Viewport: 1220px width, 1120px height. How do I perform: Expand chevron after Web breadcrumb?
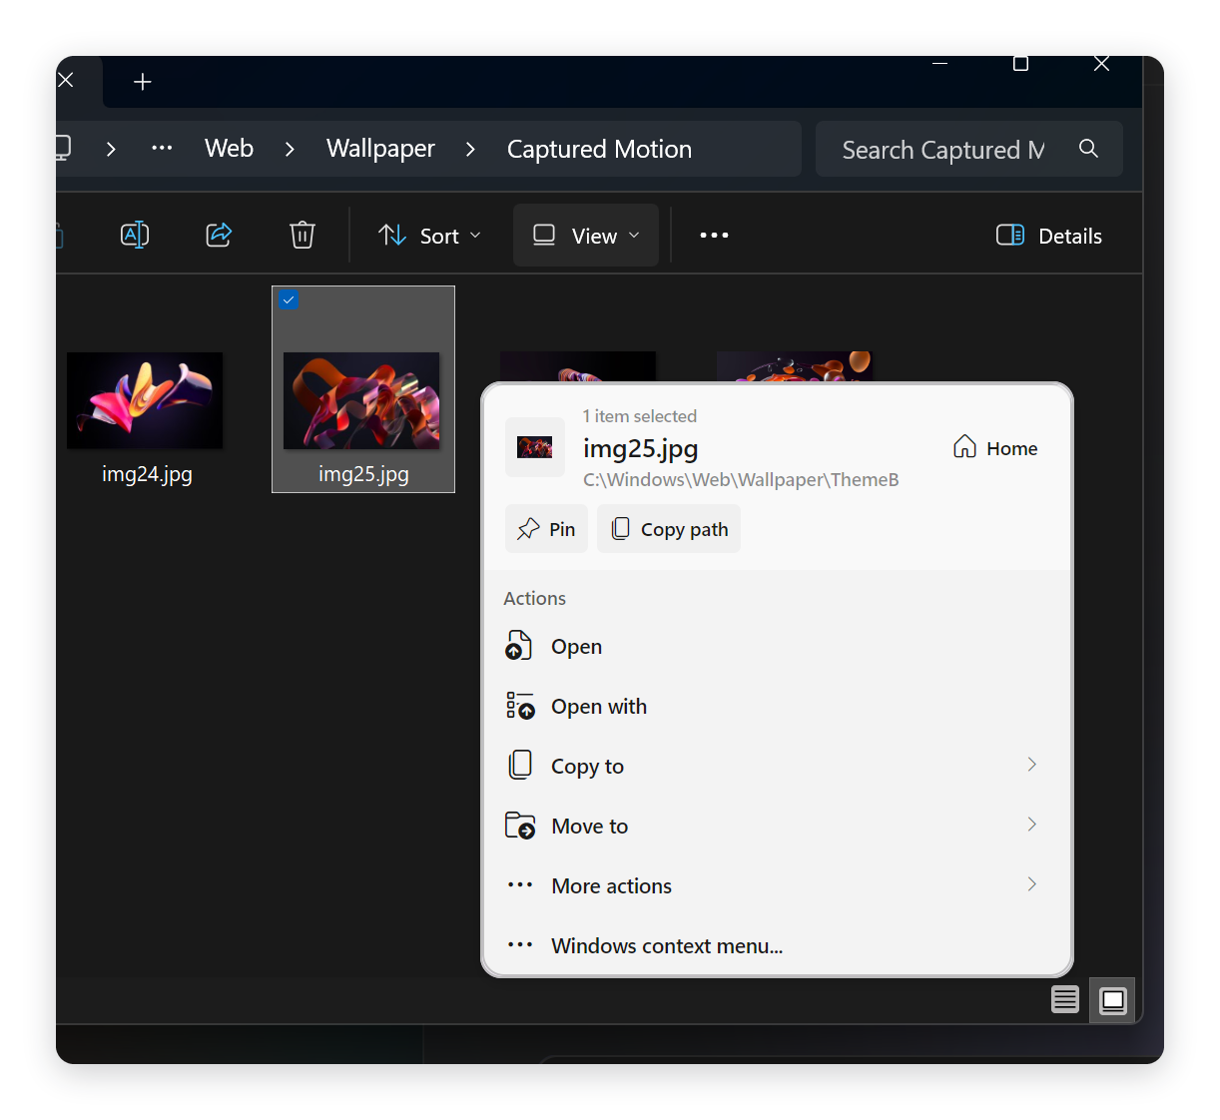click(x=290, y=149)
